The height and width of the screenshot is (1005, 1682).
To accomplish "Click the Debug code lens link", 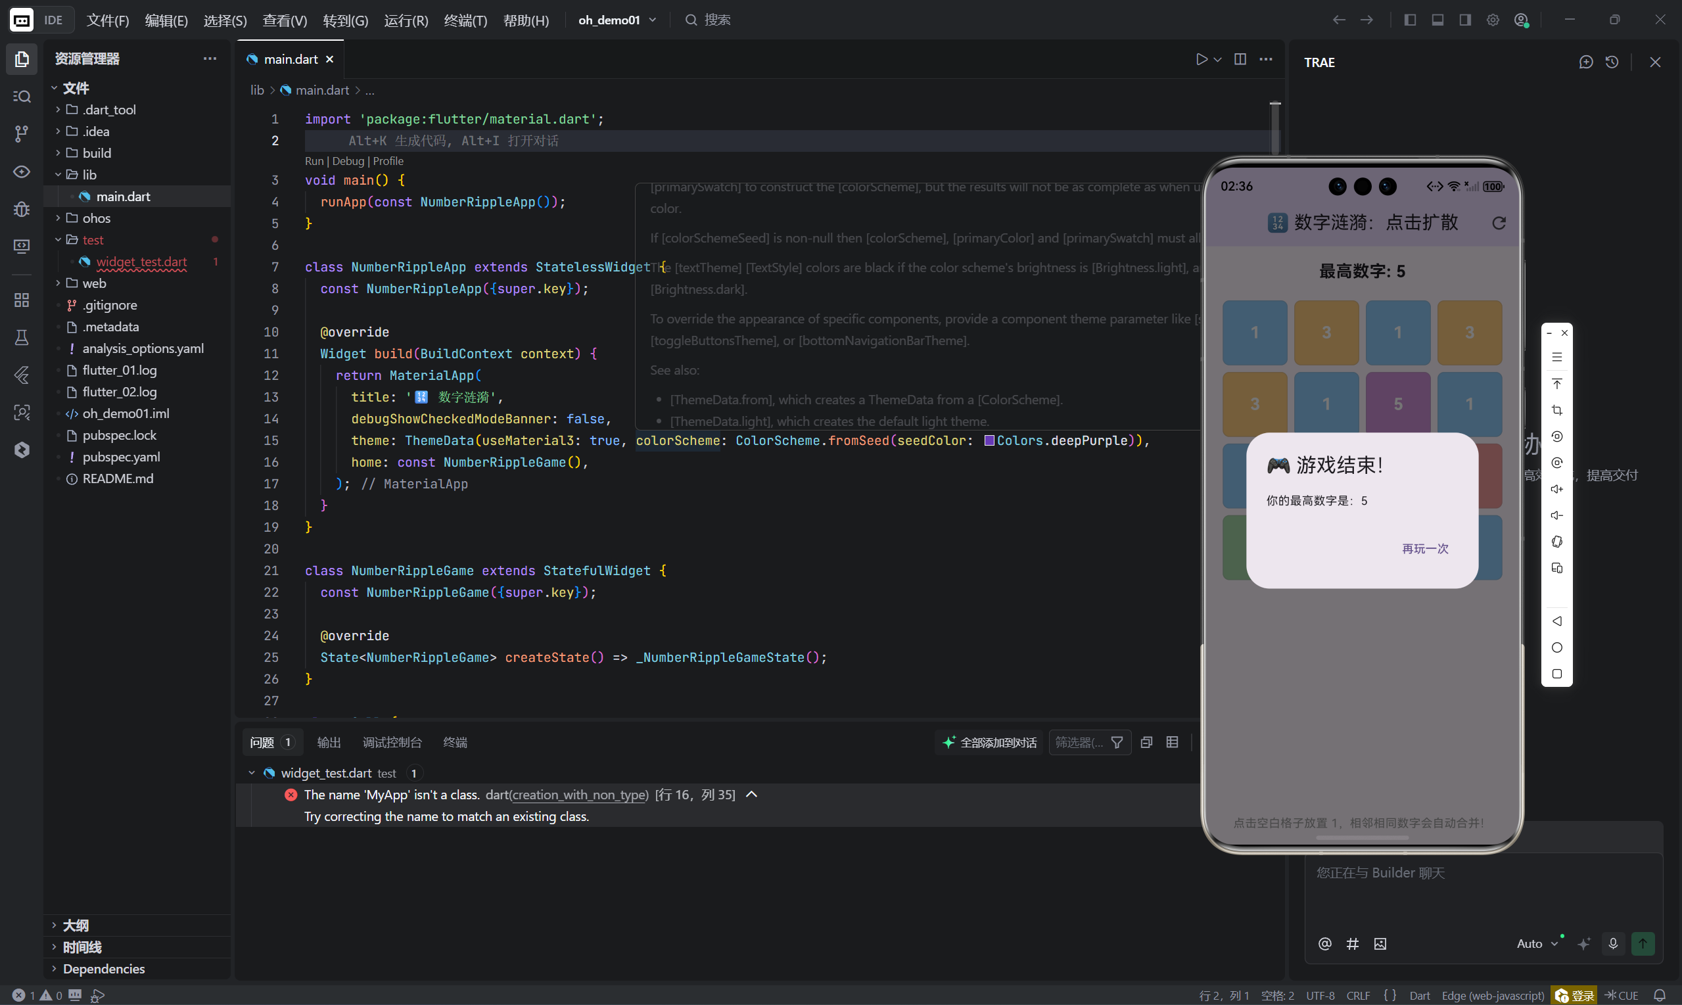I will tap(348, 161).
